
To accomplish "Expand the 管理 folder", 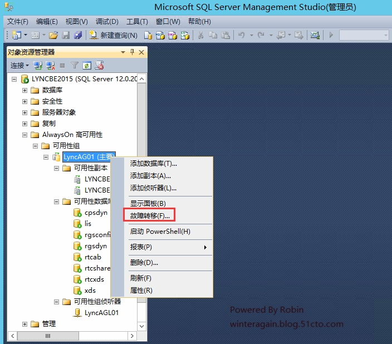I will pos(24,325).
